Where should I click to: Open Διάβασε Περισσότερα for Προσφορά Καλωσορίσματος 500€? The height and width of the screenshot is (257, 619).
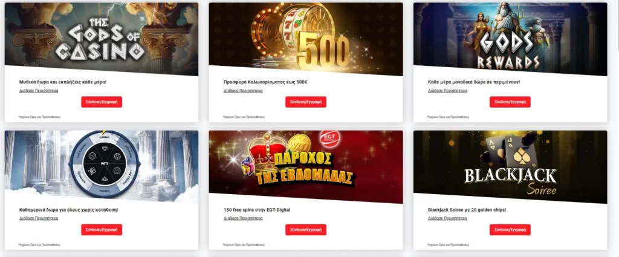pyautogui.click(x=243, y=91)
